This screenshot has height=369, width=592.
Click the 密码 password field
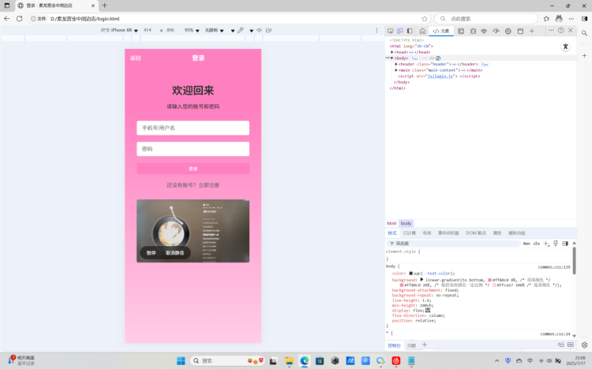tap(193, 149)
